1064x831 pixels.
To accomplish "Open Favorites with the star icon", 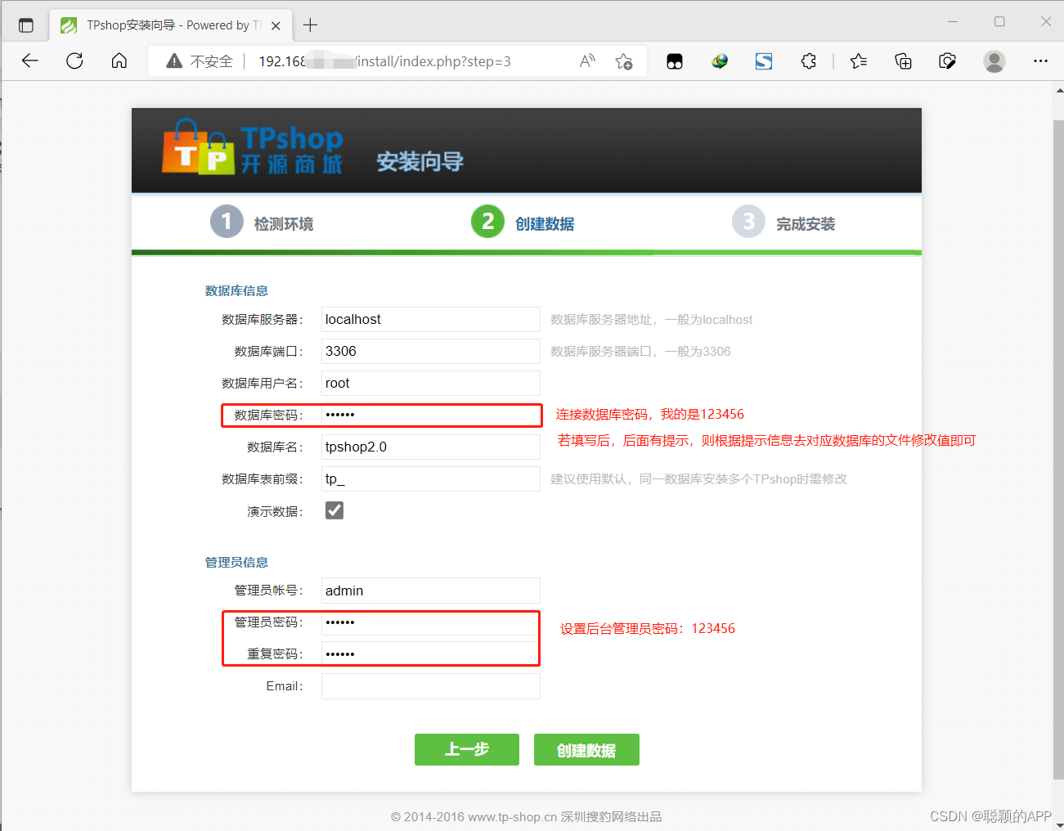I will click(x=857, y=61).
